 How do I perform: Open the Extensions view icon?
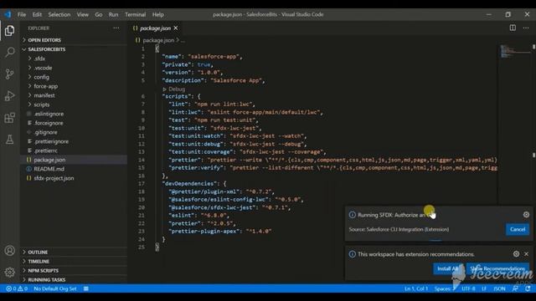(x=9, y=118)
